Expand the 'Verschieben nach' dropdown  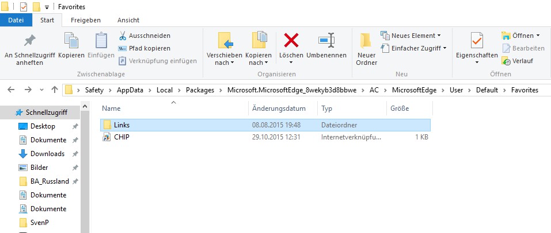pos(224,63)
